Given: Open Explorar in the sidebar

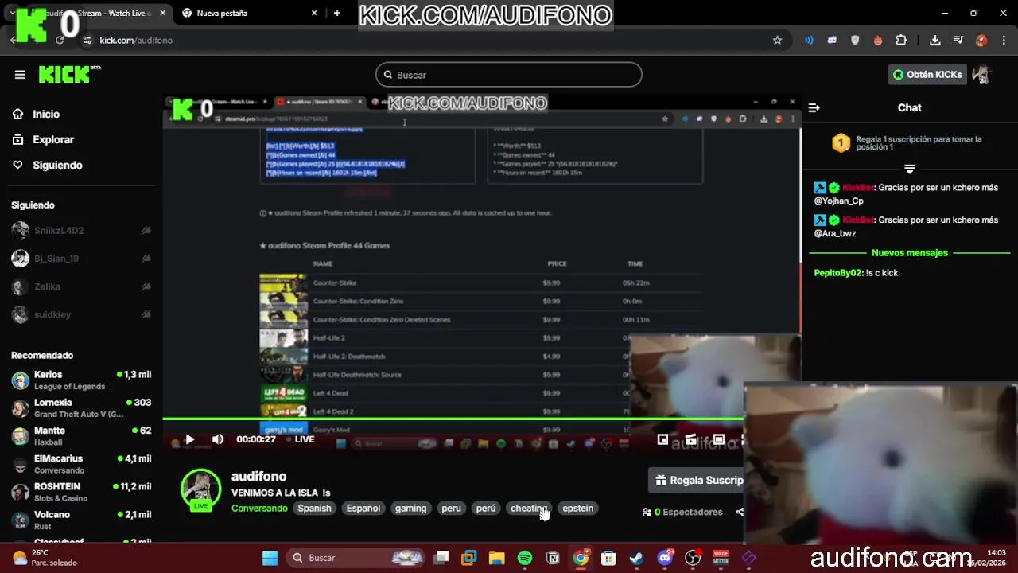Looking at the screenshot, I should pos(53,139).
